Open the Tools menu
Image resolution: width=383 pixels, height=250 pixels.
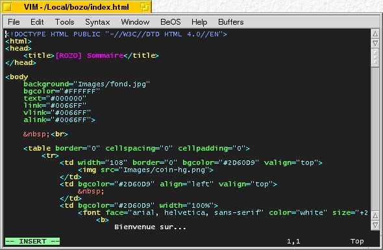tap(64, 22)
